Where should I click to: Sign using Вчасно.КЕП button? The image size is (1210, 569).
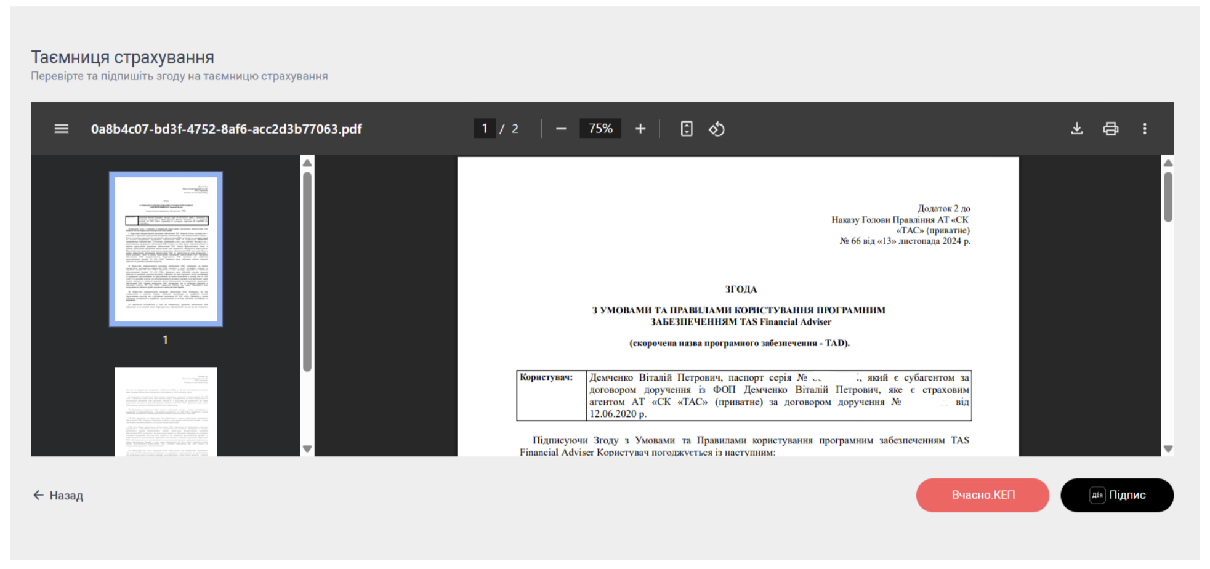[x=982, y=495]
